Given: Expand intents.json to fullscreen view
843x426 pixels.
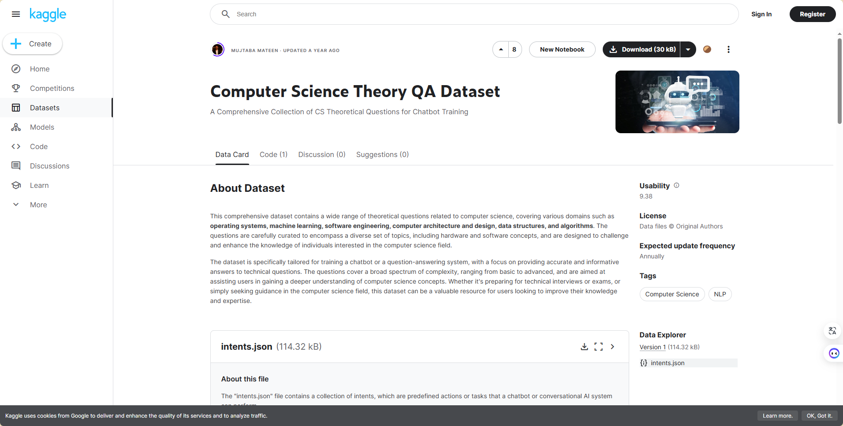Looking at the screenshot, I should click(x=598, y=347).
